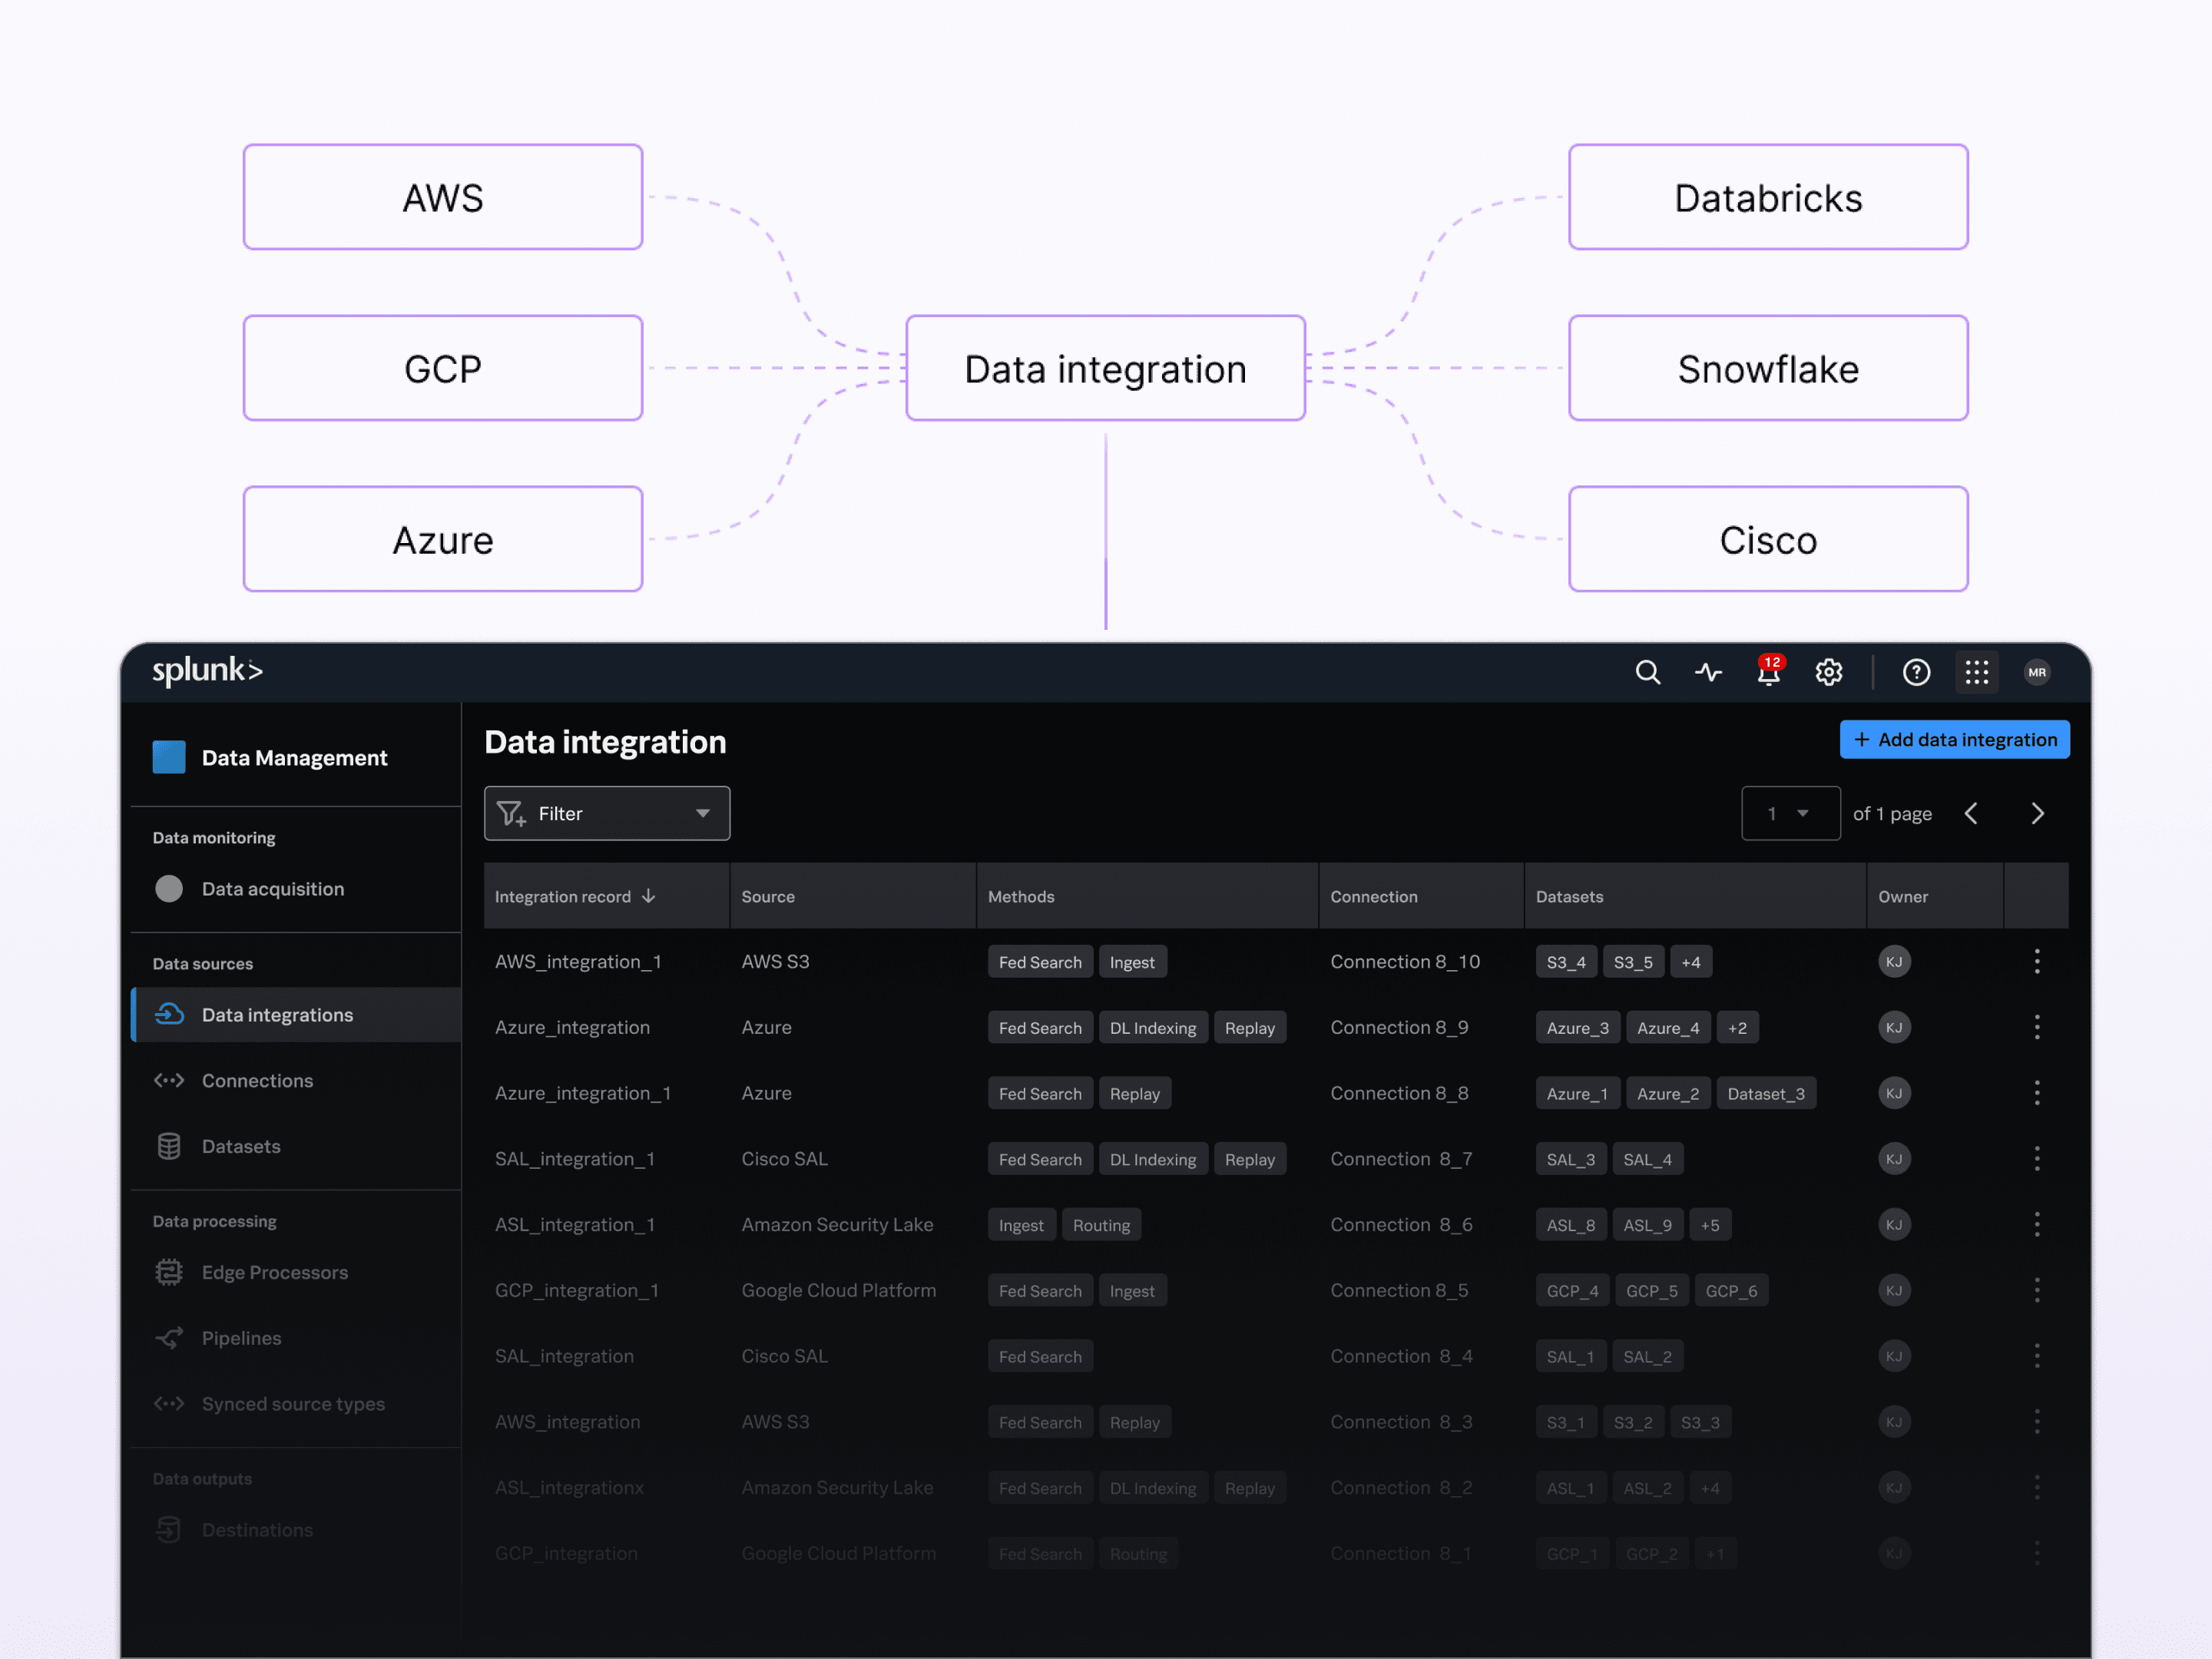Select Datasets in sidebar
Viewport: 2212px width, 1659px height.
[x=241, y=1146]
